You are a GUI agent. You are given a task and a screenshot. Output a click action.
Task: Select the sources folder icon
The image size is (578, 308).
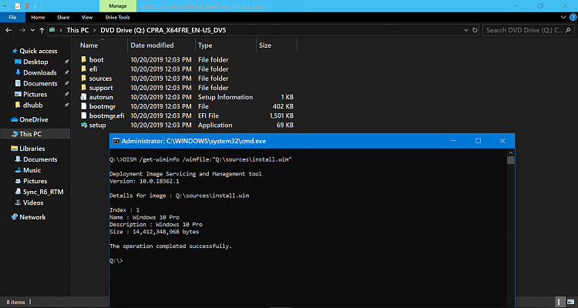point(84,79)
